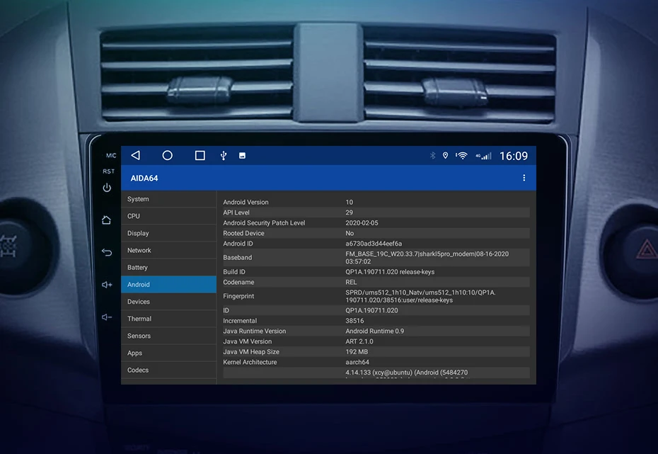Tap the side panel house icon
The image size is (658, 454).
pyautogui.click(x=106, y=220)
